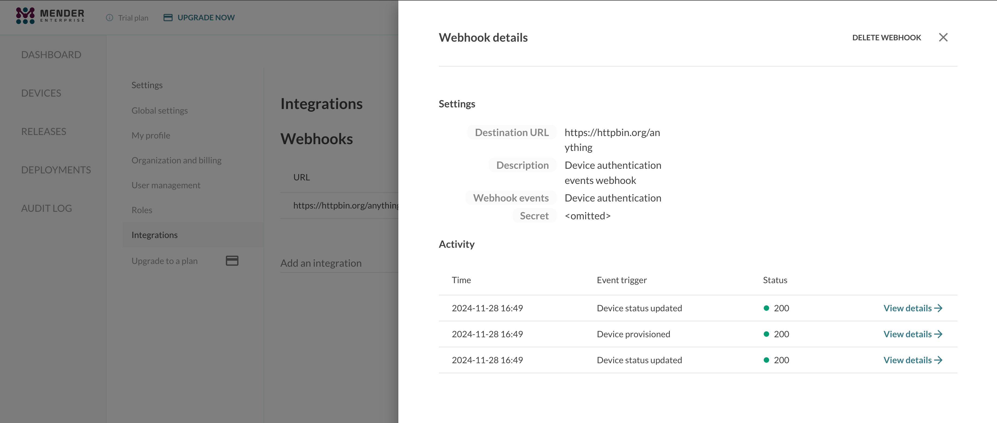Click UPGRADE NOW in the header
The width and height of the screenshot is (997, 423).
(x=205, y=18)
